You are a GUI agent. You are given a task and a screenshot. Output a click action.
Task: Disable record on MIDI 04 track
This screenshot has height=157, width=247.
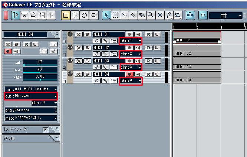pos(129,74)
